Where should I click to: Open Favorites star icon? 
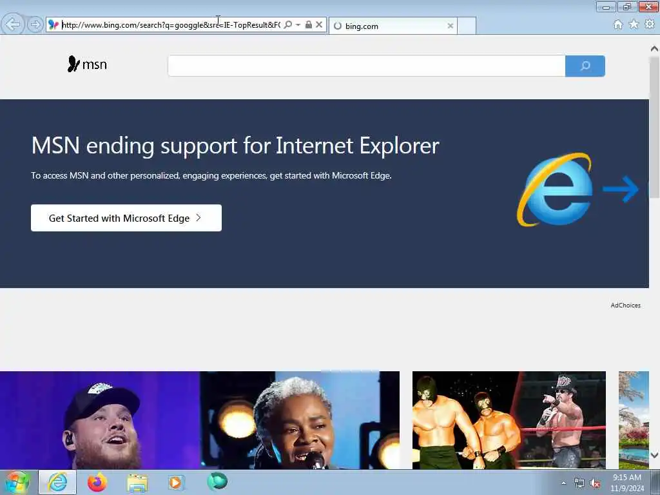point(634,24)
